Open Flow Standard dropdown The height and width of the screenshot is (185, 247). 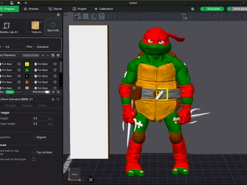(46, 47)
